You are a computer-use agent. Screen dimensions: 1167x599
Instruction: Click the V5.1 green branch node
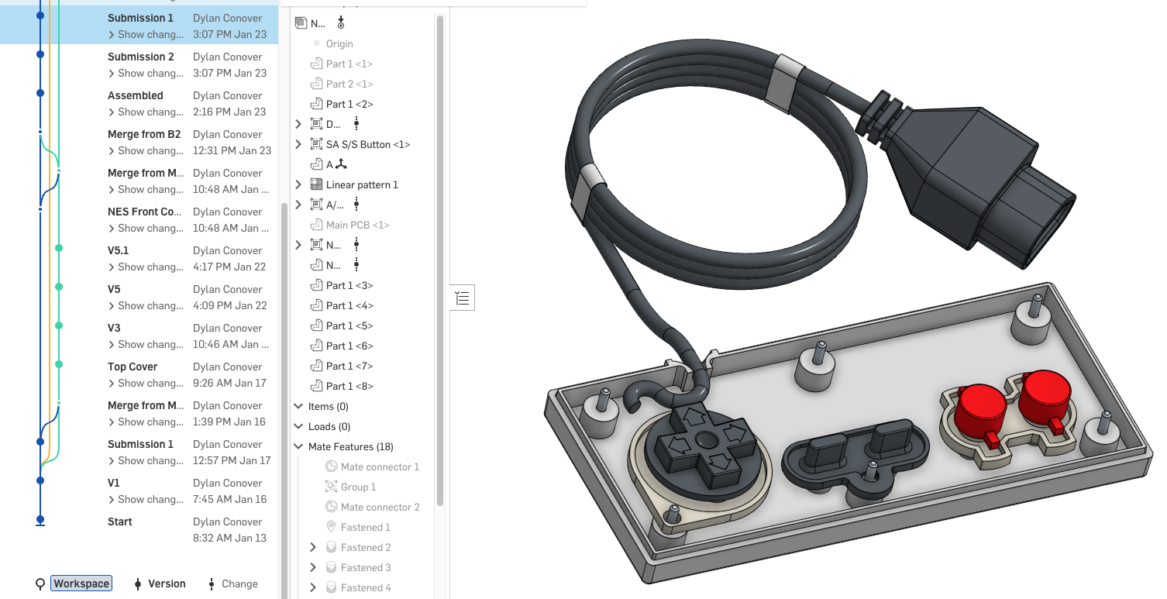59,248
